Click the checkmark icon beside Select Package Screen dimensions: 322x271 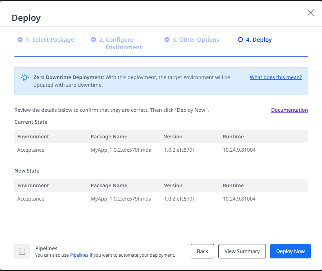point(20,40)
